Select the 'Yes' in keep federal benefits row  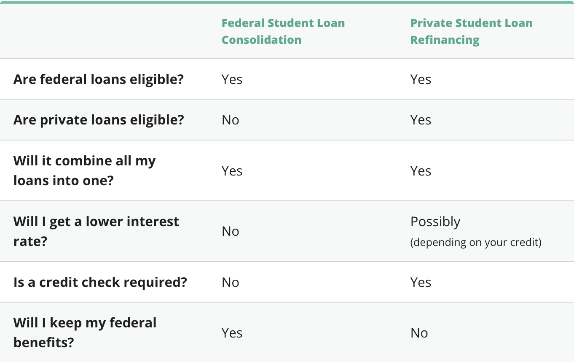[x=232, y=333]
